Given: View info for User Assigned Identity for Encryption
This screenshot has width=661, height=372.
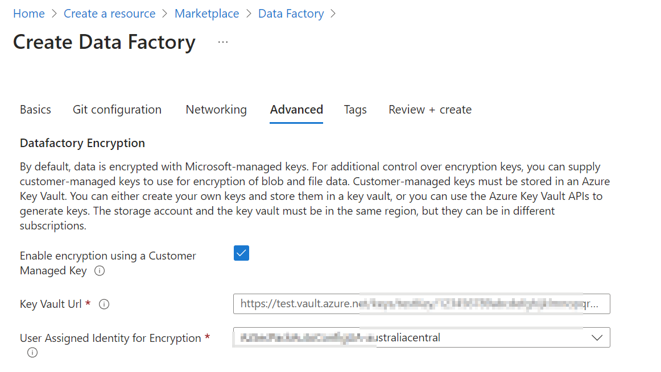Looking at the screenshot, I should coord(32,352).
